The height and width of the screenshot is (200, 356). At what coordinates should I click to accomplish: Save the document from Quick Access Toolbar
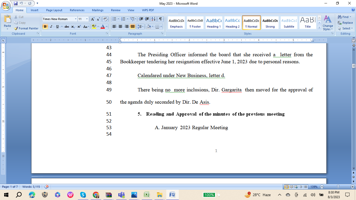click(x=16, y=3)
